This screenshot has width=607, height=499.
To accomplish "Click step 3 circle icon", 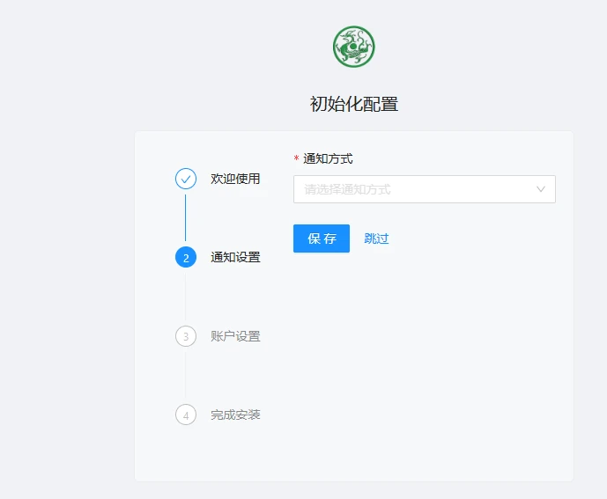I will [186, 336].
